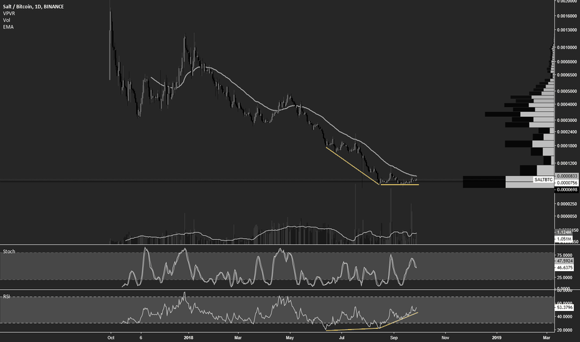
Task: Click the Nov label on time axis
Action: pyautogui.click(x=446, y=338)
